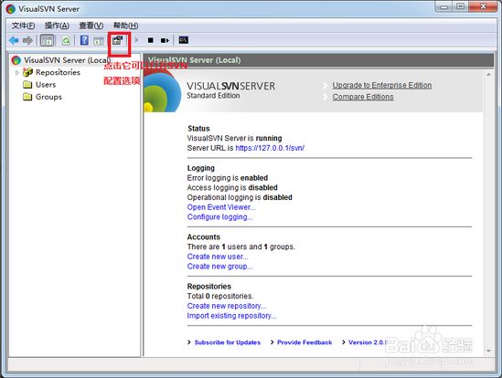The image size is (502, 378).
Task: Open the 查看(V) menu
Action: [x=91, y=26]
